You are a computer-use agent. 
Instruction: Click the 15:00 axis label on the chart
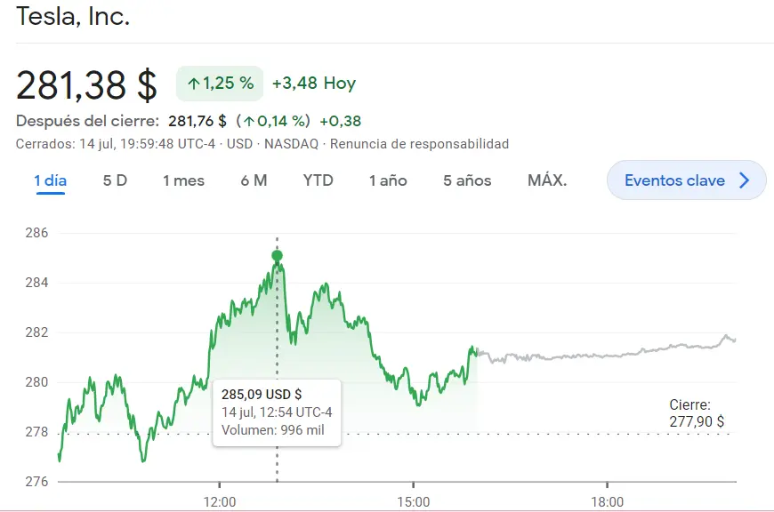click(414, 501)
